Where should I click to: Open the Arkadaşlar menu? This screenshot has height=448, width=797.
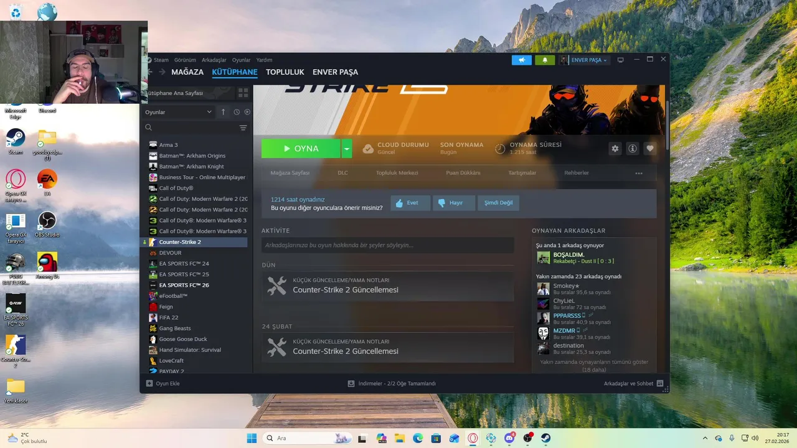pos(214,60)
